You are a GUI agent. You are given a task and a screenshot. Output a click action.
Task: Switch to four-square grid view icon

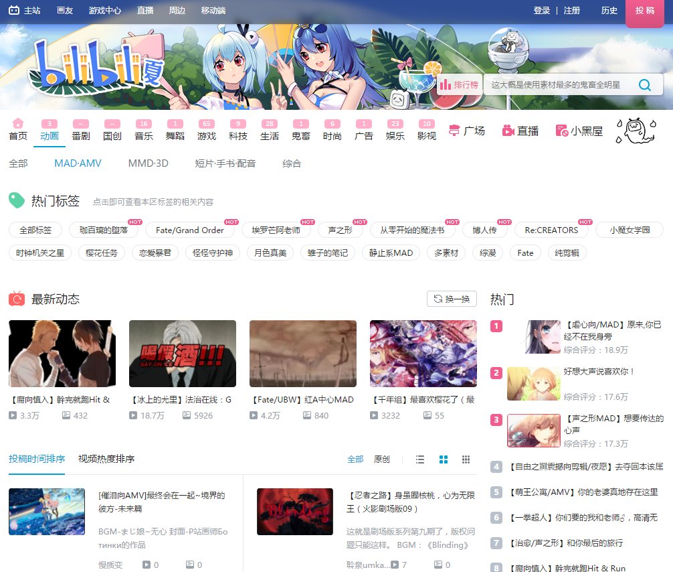pos(444,459)
